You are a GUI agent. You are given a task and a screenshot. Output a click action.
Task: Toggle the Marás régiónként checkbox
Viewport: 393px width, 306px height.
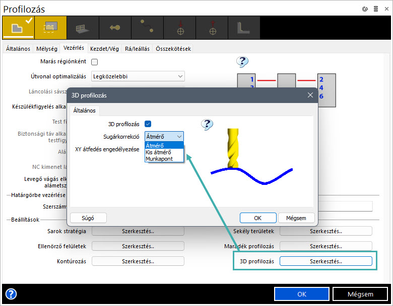[95, 62]
